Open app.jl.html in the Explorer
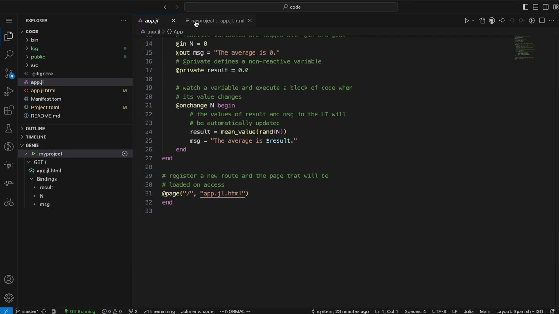Image resolution: width=559 pixels, height=314 pixels. (43, 90)
